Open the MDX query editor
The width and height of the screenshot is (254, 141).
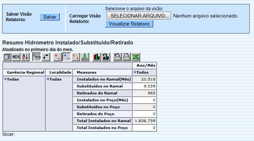(x=16, y=57)
